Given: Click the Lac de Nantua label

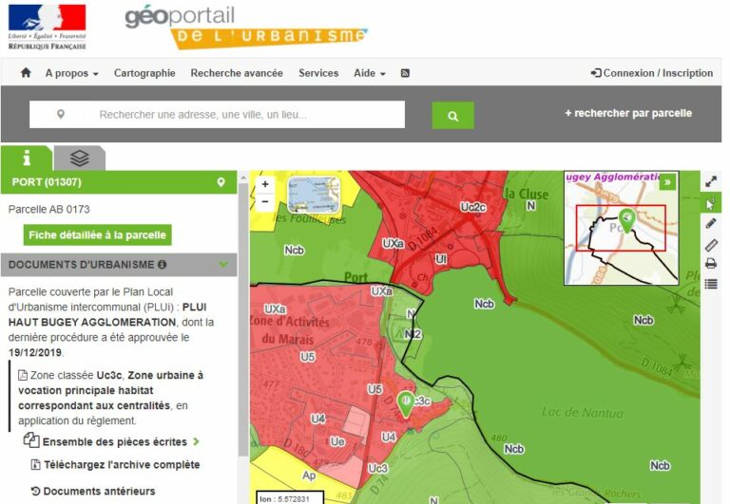Looking at the screenshot, I should tap(583, 412).
